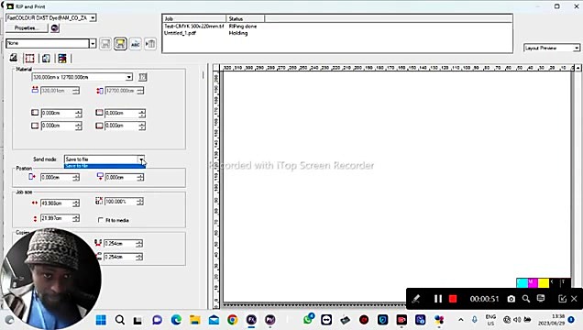
Task: Open the Windows Start menu
Action: point(101,320)
